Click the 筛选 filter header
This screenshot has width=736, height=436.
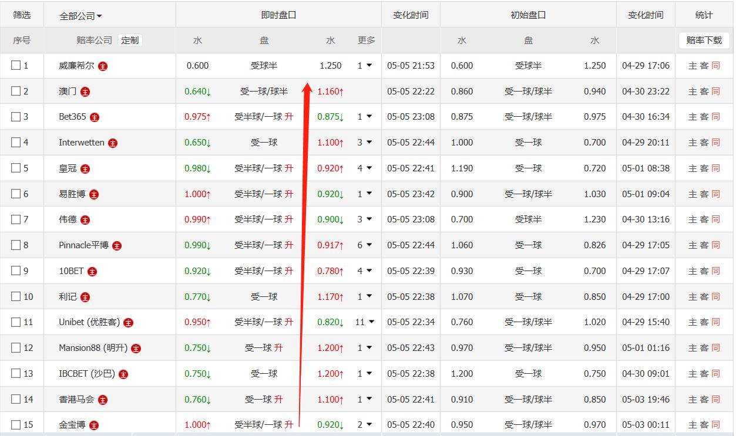(22, 15)
